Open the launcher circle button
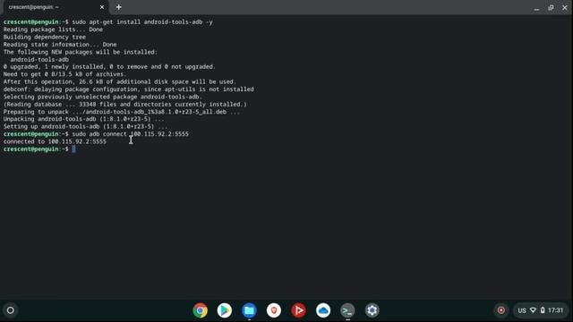Viewport: 573px width, 322px height. pyautogui.click(x=10, y=310)
